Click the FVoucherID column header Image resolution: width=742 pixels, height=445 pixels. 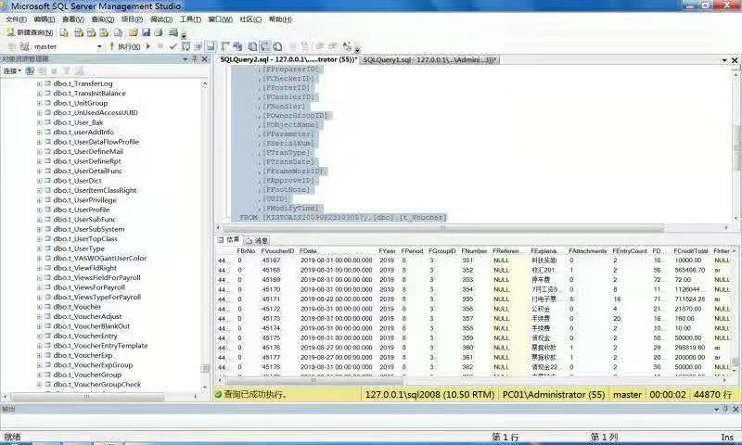[277, 251]
